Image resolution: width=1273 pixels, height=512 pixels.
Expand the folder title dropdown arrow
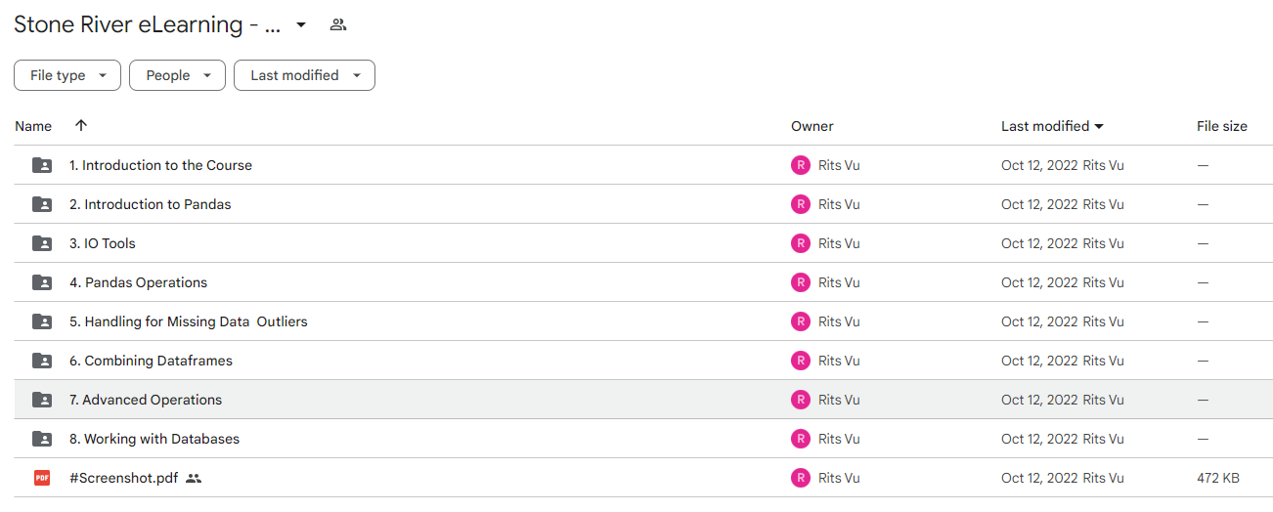pos(301,24)
